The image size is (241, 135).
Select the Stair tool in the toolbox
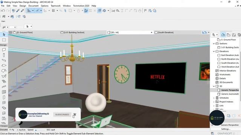pyautogui.click(x=4, y=81)
